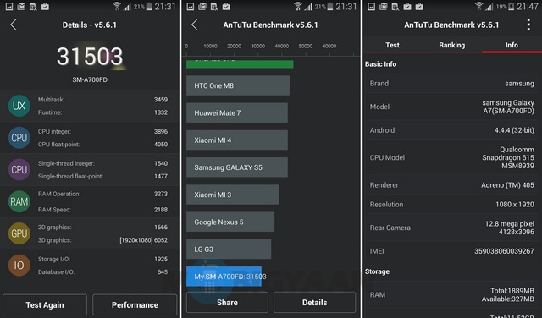The height and width of the screenshot is (318, 542).
Task: Select the Google Nexus 5 bar
Action: pos(230,222)
